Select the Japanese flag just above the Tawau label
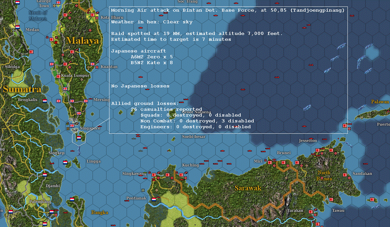 click(331, 199)
